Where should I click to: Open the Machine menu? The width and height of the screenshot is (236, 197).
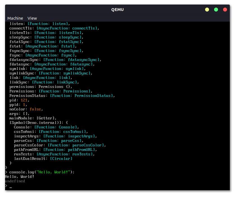(15, 18)
